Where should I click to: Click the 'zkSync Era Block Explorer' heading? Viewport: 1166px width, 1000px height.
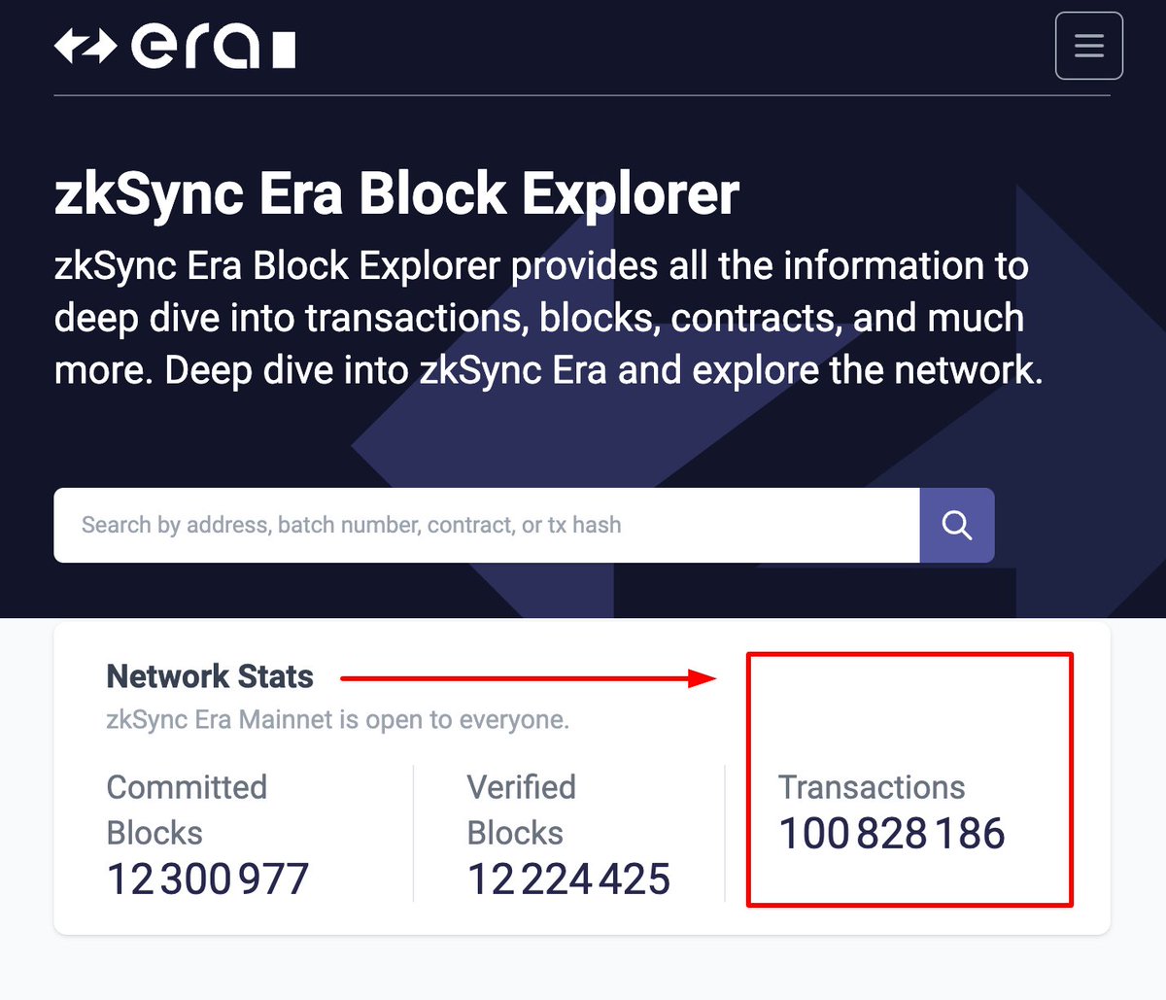[396, 193]
